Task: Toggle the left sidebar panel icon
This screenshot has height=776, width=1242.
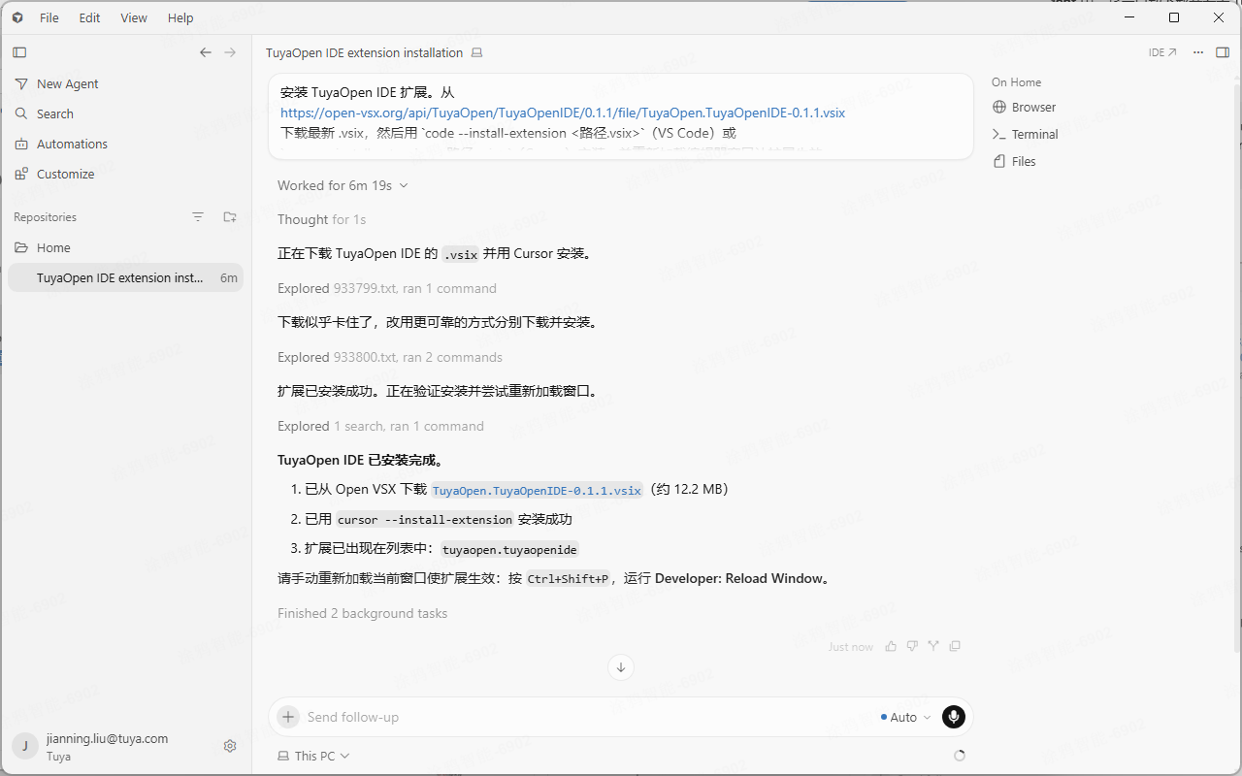Action: 19,52
